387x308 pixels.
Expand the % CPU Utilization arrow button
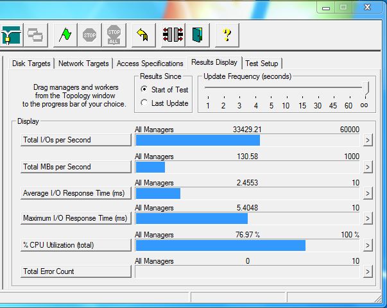coord(368,245)
